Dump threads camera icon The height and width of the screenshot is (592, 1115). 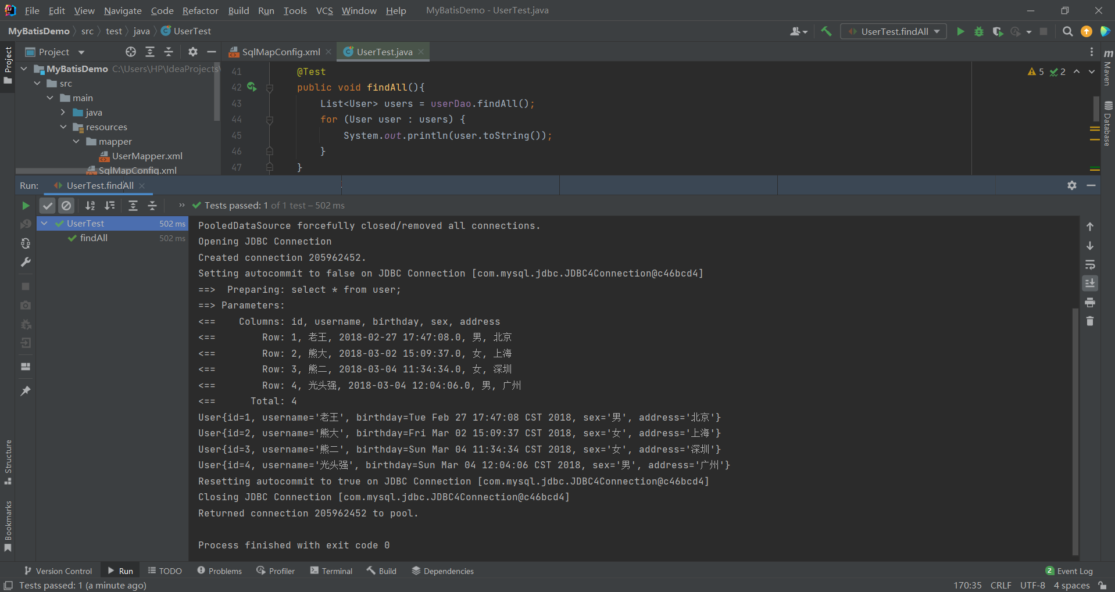coord(26,305)
